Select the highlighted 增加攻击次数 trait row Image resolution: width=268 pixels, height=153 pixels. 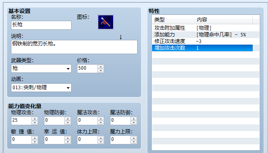202,48
